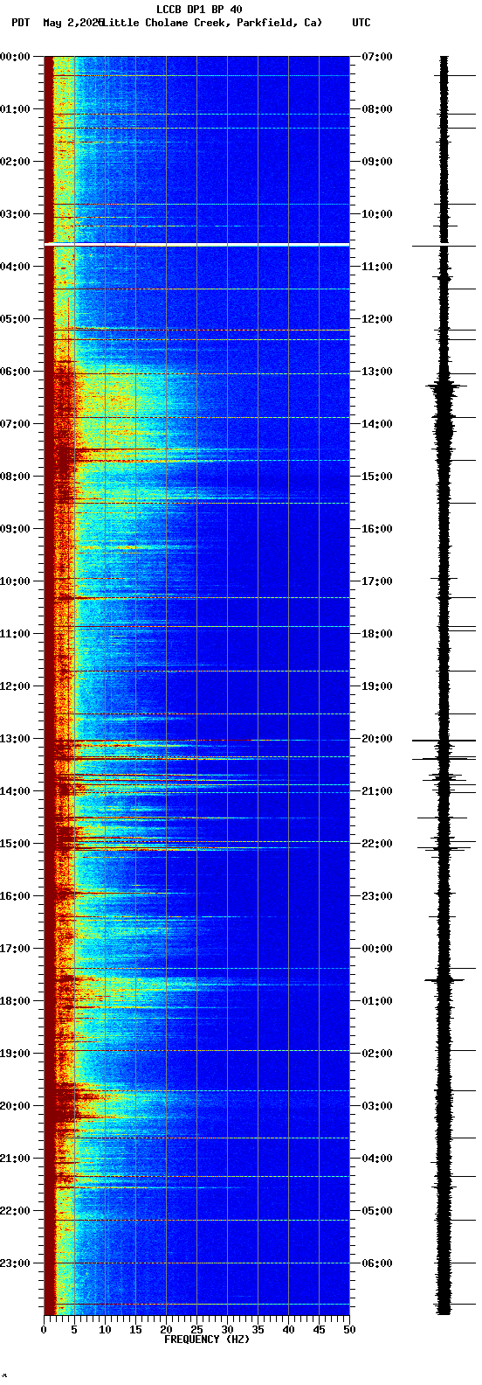The width and height of the screenshot is (482, 1385).
Task: Click the '14:00' label on PDT axis
Action: [15, 791]
